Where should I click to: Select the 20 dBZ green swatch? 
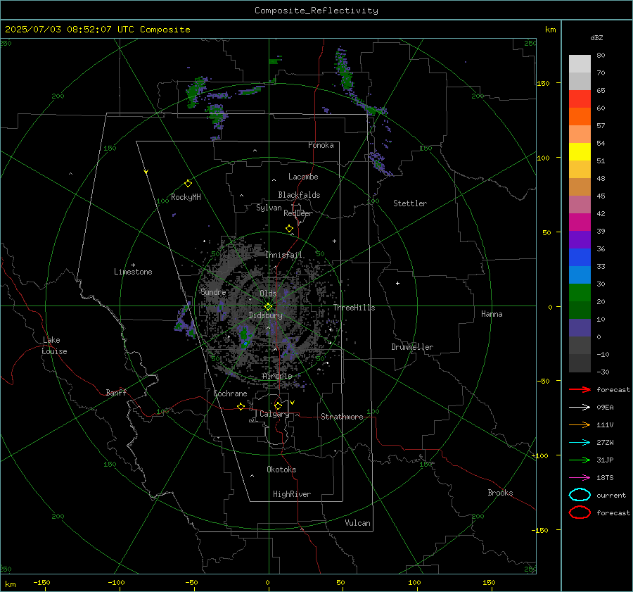point(580,292)
